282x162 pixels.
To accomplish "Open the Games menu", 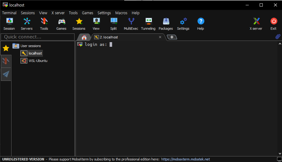I will (88, 13).
